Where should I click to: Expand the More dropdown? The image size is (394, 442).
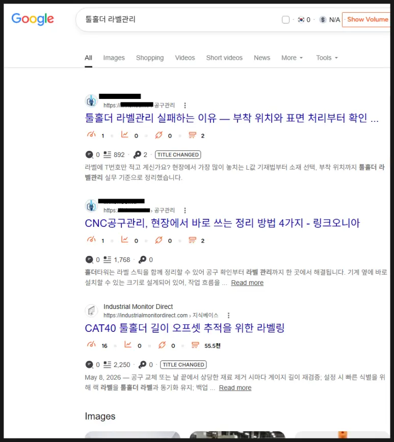pyautogui.click(x=292, y=58)
